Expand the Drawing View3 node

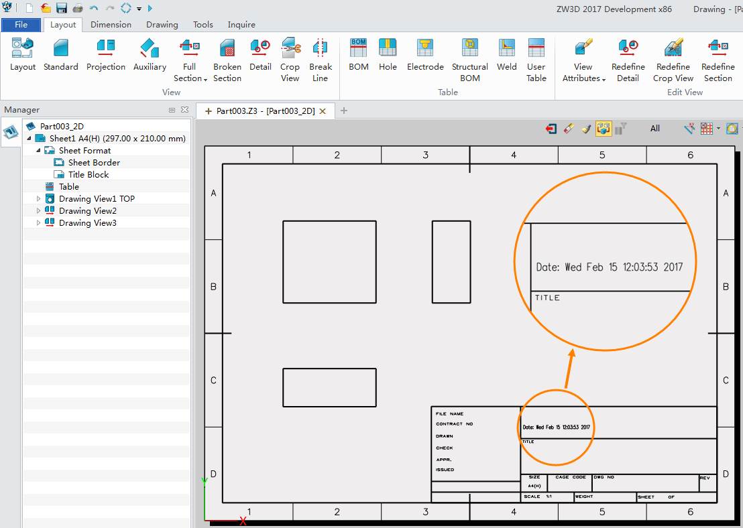click(x=38, y=223)
